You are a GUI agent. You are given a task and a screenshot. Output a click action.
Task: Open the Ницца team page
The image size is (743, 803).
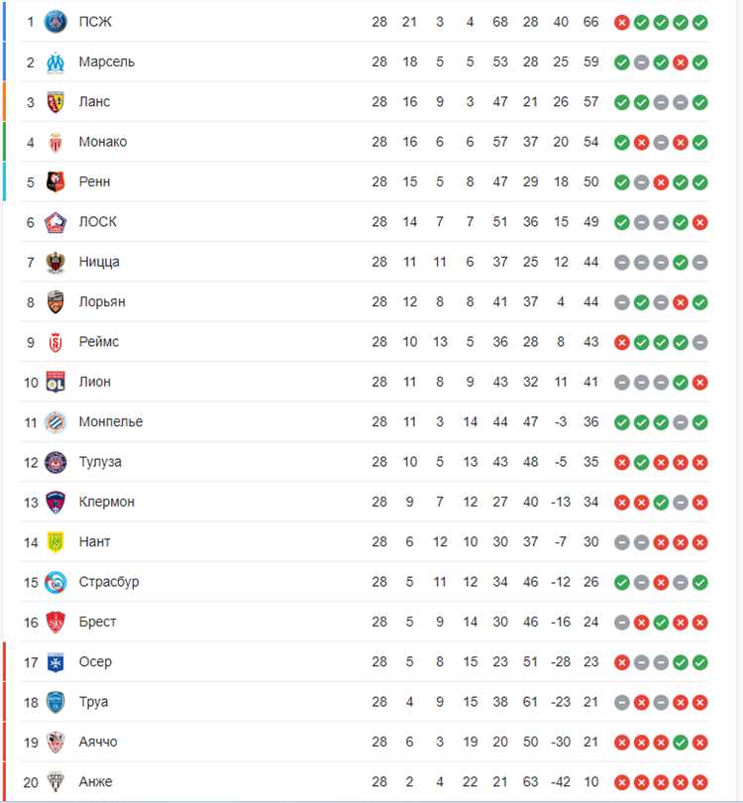tap(99, 262)
